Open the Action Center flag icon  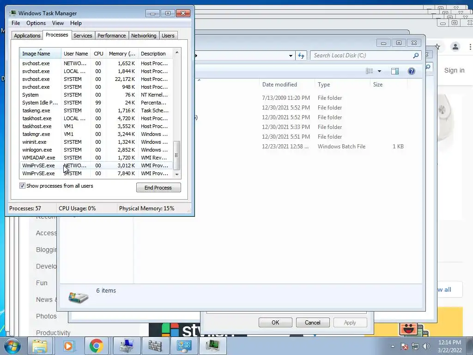tap(404, 346)
